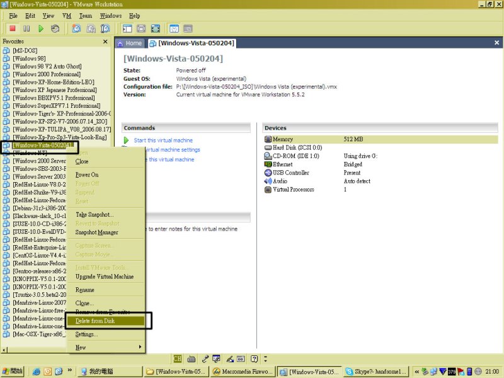Image resolution: width=504 pixels, height=378 pixels.
Task: Select [Windows XP Japanese Professional] favorite
Action: [x=55, y=90]
